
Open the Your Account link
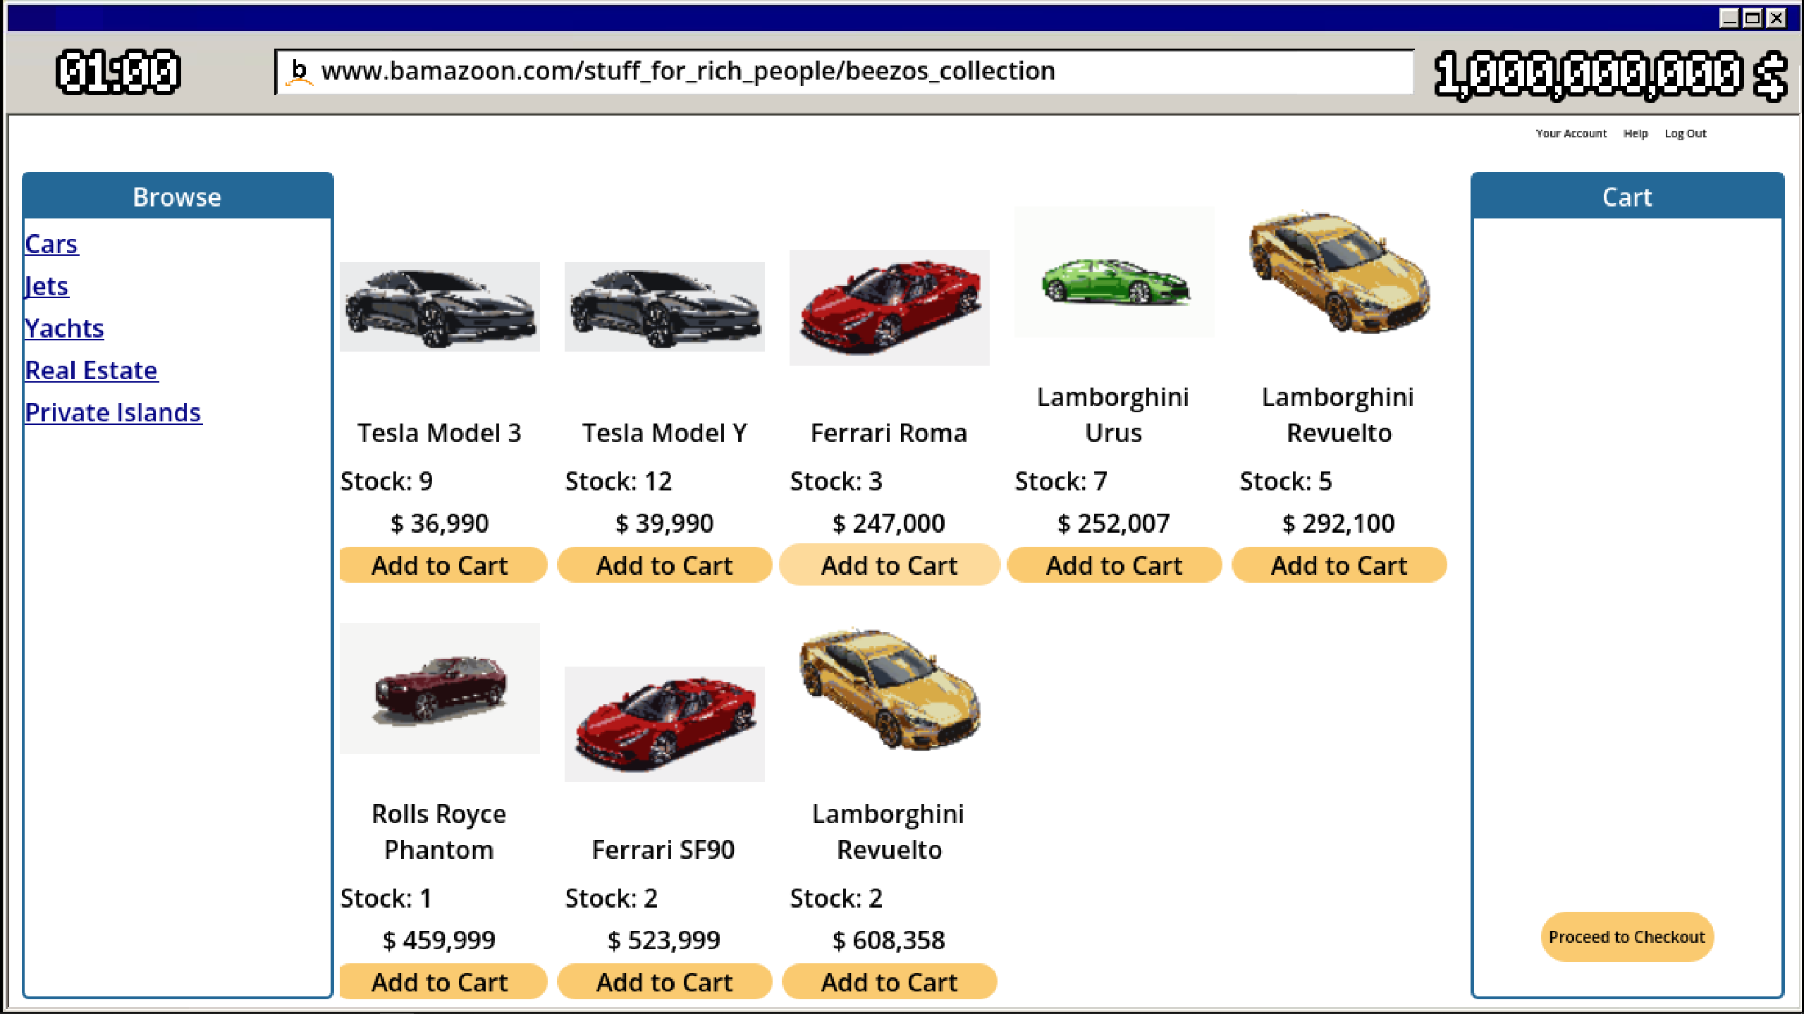pos(1571,133)
